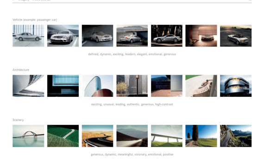Select the alpine mountain pass road thumbnail
Image resolution: width=264 pixels, height=166 pixels.
tap(236, 136)
